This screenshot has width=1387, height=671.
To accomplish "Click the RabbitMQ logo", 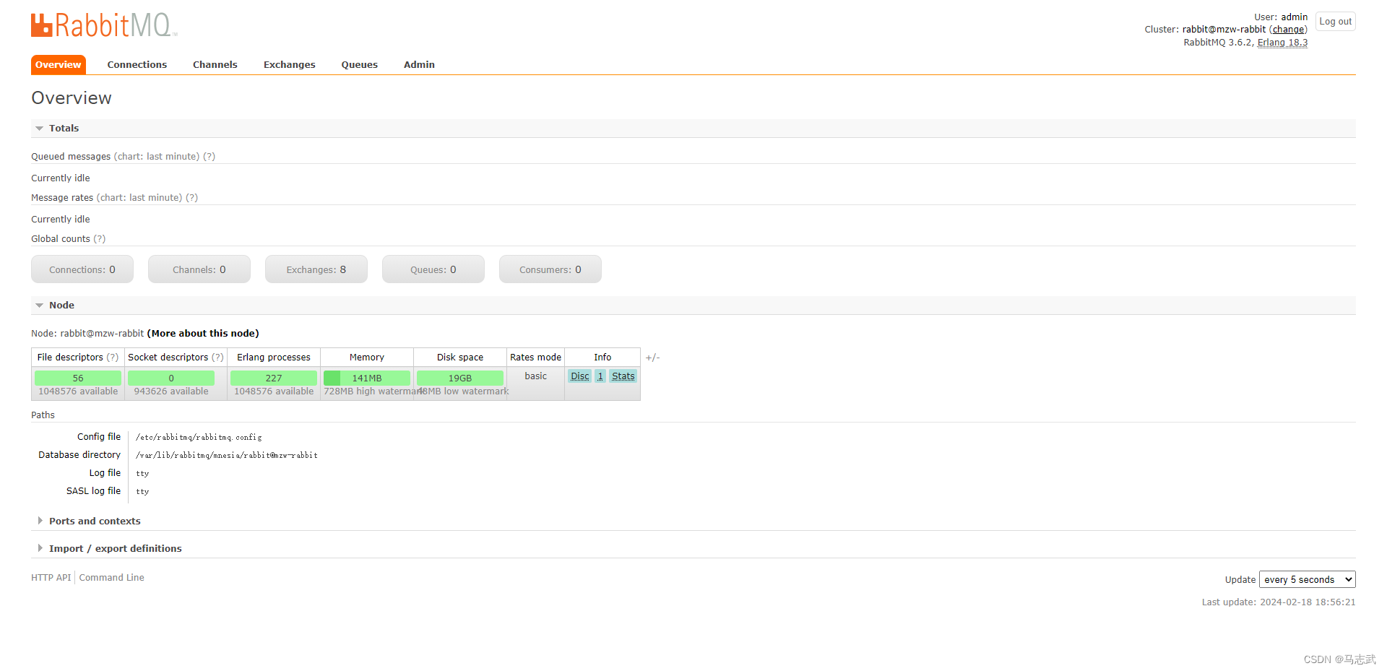I will tap(104, 25).
